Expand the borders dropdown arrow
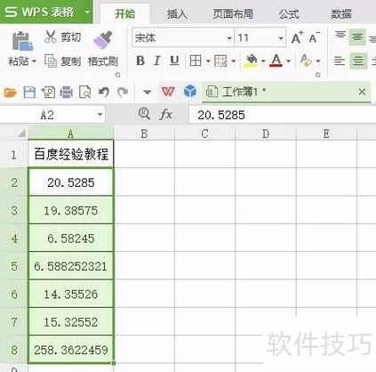This screenshot has width=376, height=372. coord(208,61)
